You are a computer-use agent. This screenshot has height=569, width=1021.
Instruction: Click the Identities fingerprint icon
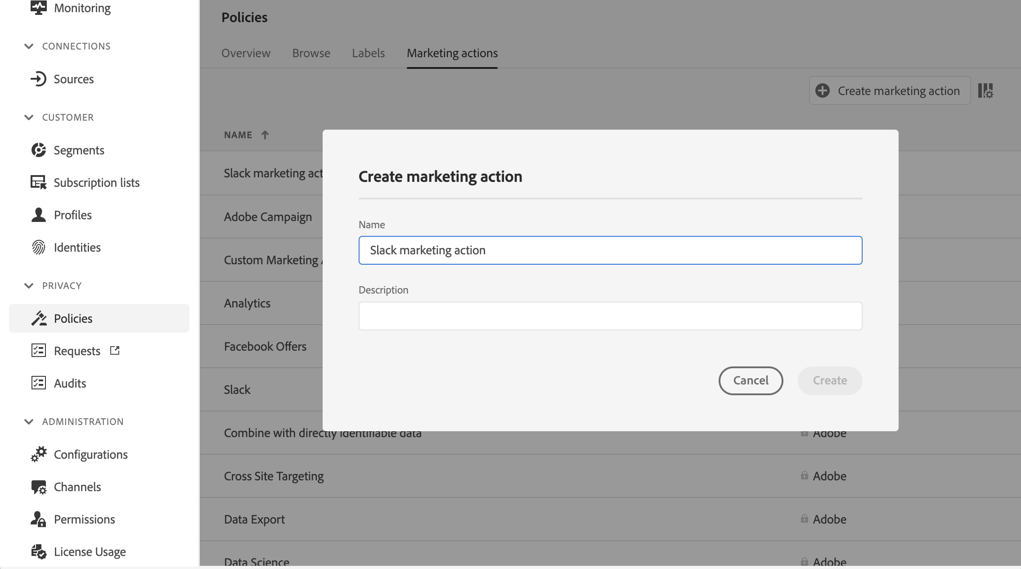pos(39,247)
